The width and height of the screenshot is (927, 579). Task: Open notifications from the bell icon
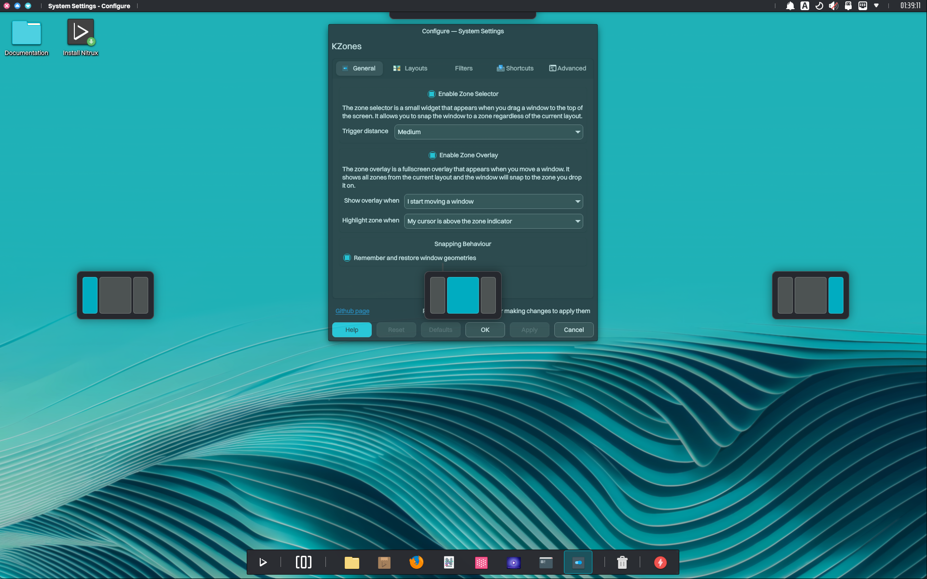tap(790, 6)
